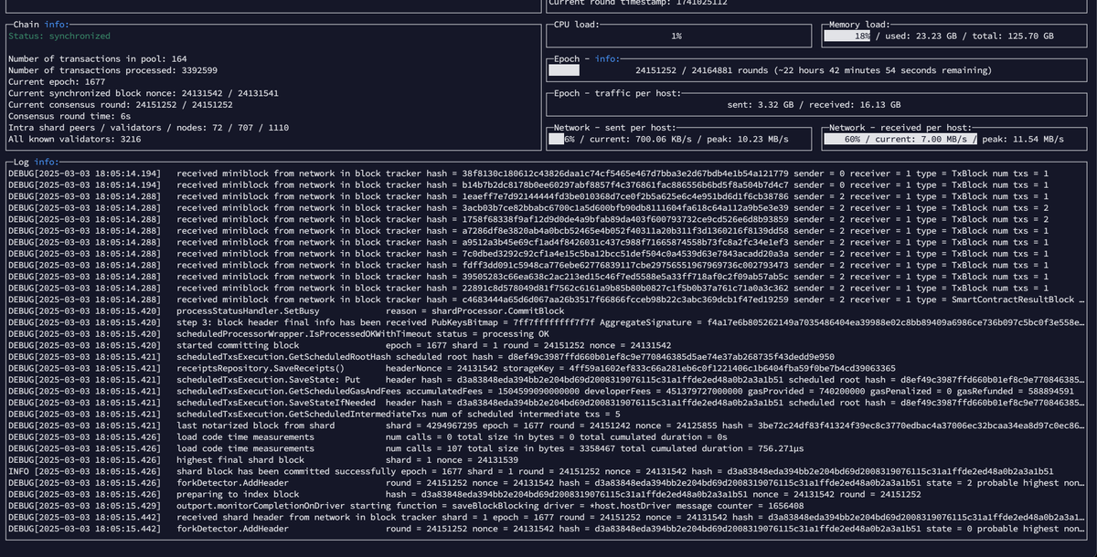Select the 'Chain info:' panel title
The width and height of the screenshot is (1097, 557).
point(40,25)
